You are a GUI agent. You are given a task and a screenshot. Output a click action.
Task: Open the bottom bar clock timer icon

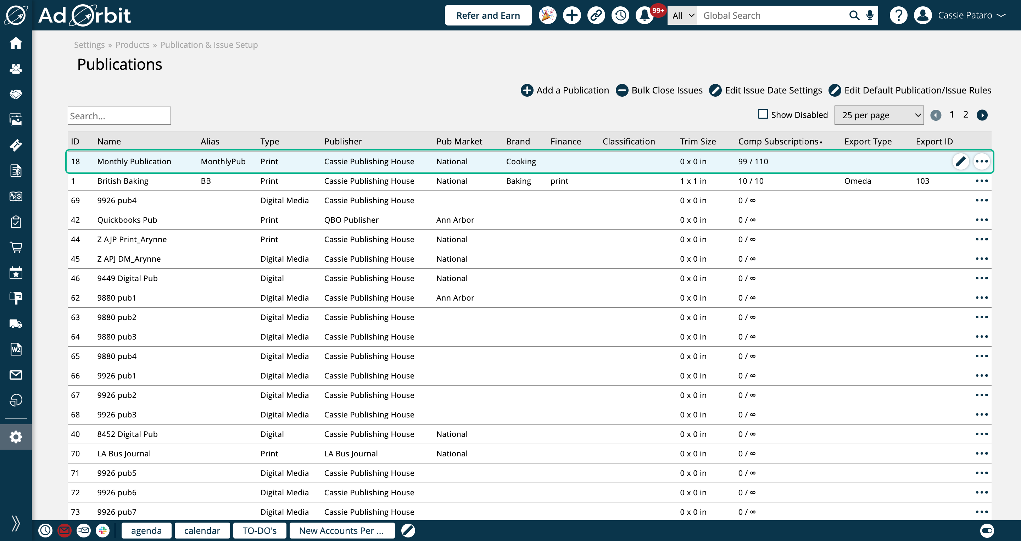coord(46,531)
